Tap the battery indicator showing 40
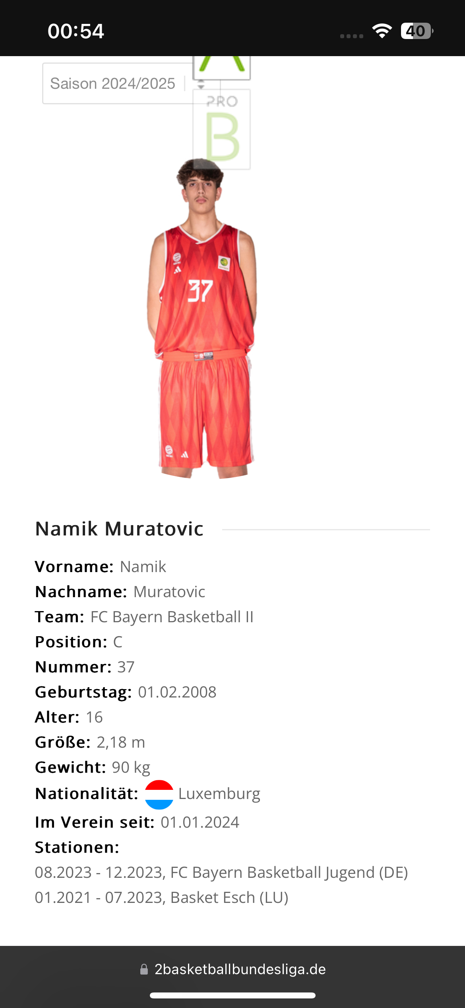The height and width of the screenshot is (1008, 465). coord(417,31)
